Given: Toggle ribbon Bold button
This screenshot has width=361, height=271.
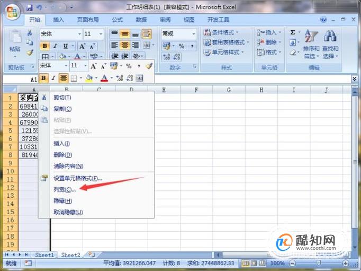Looking at the screenshot, I should click(x=44, y=46).
